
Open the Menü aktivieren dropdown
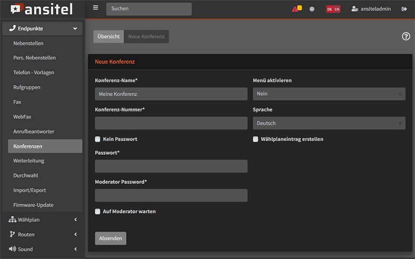pyautogui.click(x=329, y=94)
